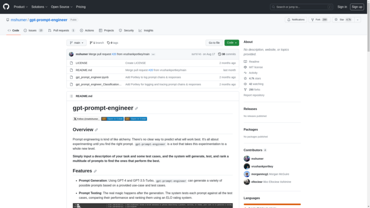The image size is (370, 208).
Task: Click the file icon beside README.md row
Action: coord(71,70)
